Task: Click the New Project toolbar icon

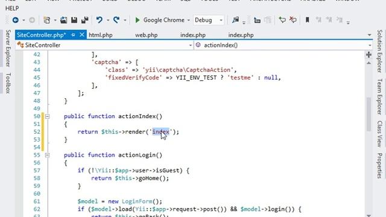Action: coord(46,20)
